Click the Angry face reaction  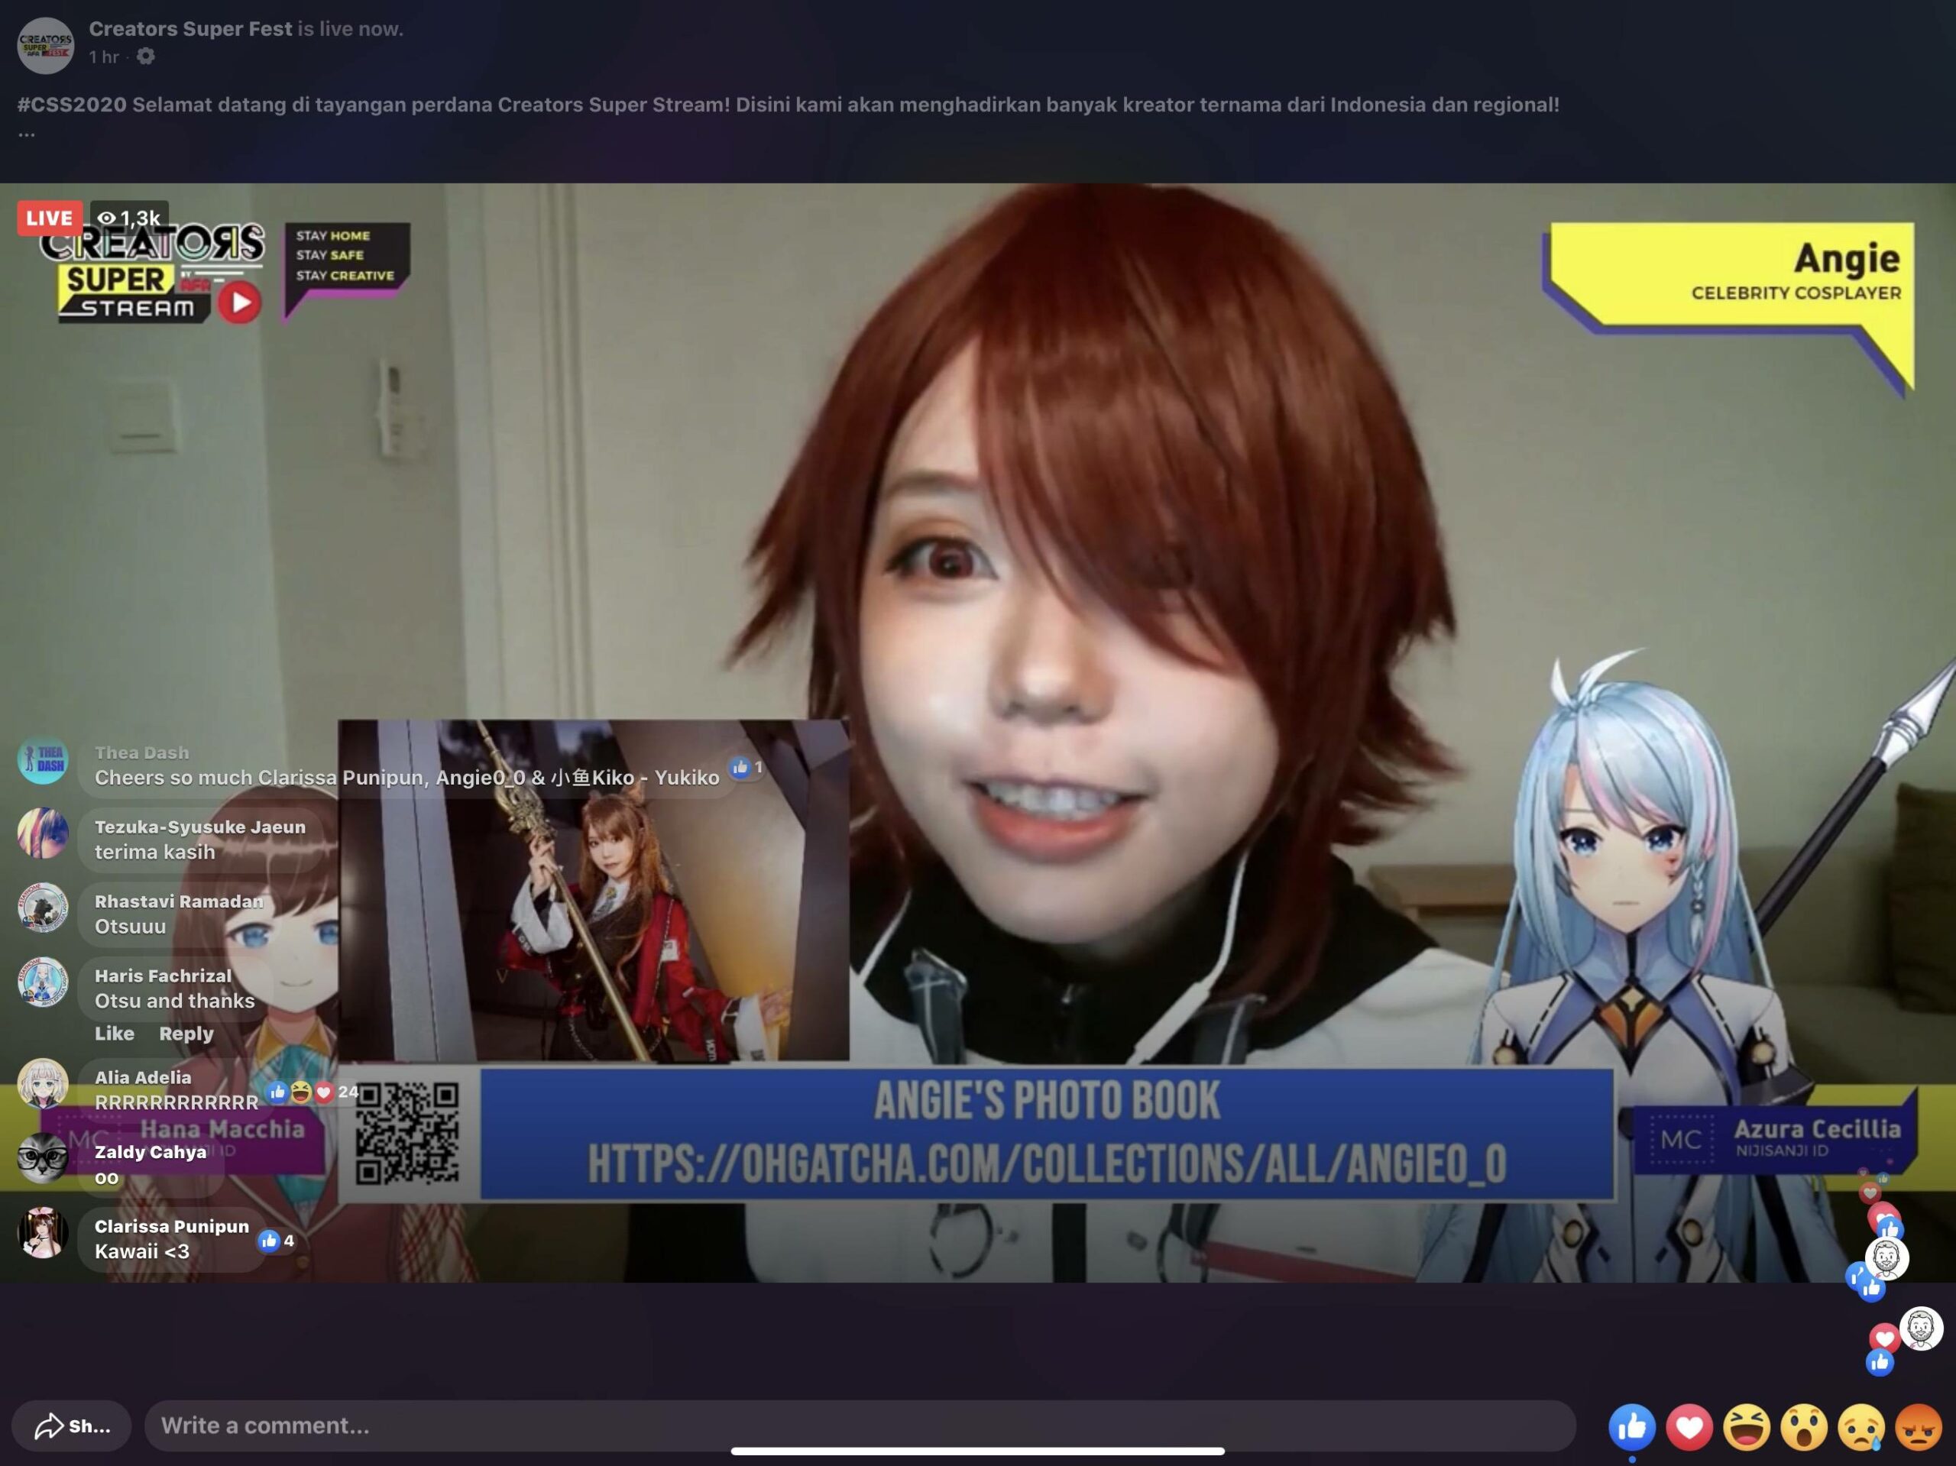(x=1918, y=1426)
